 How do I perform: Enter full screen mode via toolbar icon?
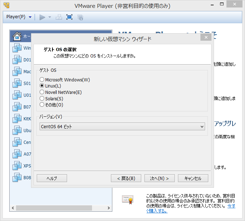pyautogui.click(x=69, y=17)
